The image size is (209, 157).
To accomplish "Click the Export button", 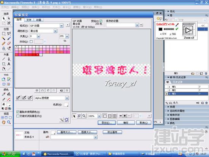I will [107, 123].
